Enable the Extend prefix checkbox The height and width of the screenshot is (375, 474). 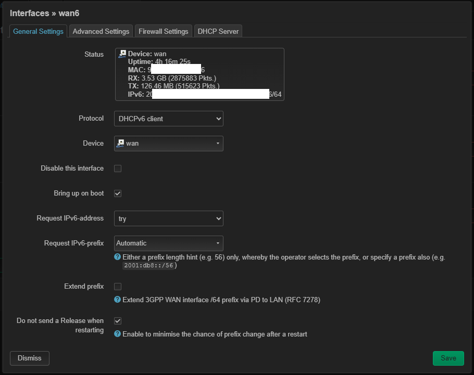[x=118, y=287]
